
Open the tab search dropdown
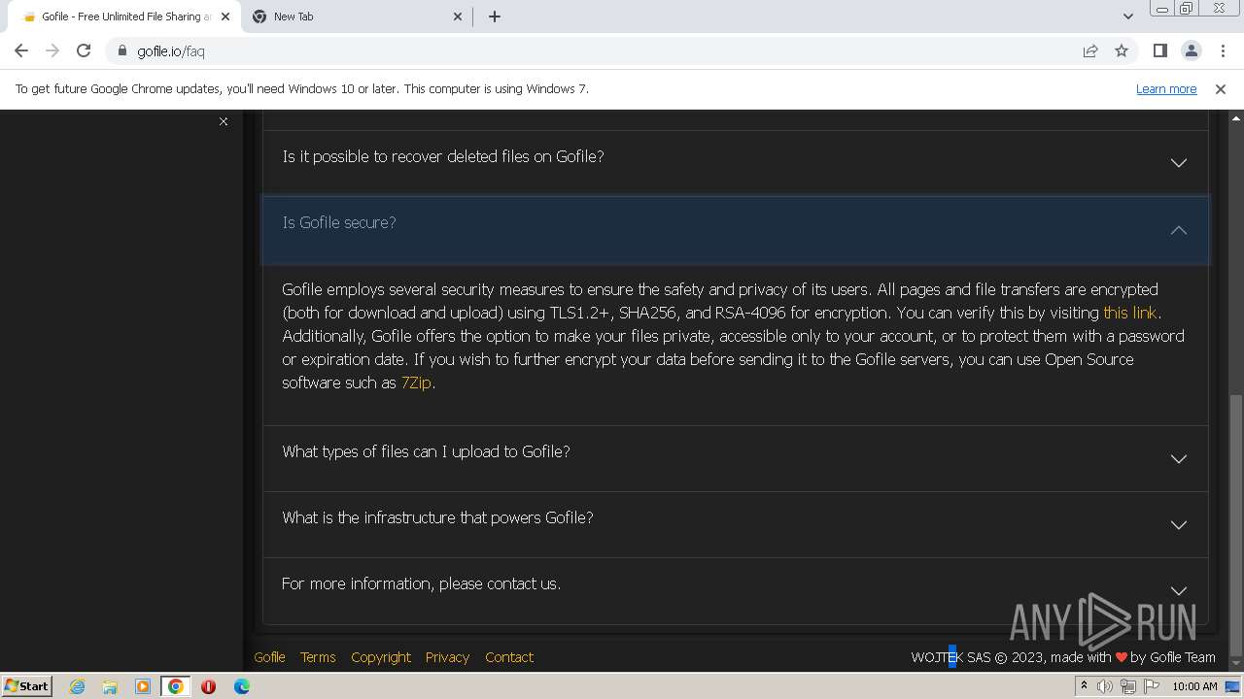pos(1127,17)
